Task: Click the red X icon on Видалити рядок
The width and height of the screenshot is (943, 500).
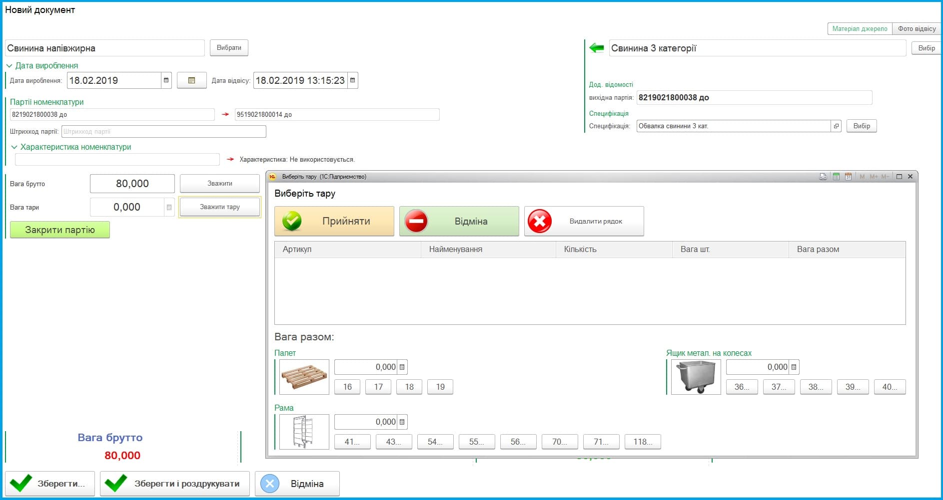Action: [540, 221]
